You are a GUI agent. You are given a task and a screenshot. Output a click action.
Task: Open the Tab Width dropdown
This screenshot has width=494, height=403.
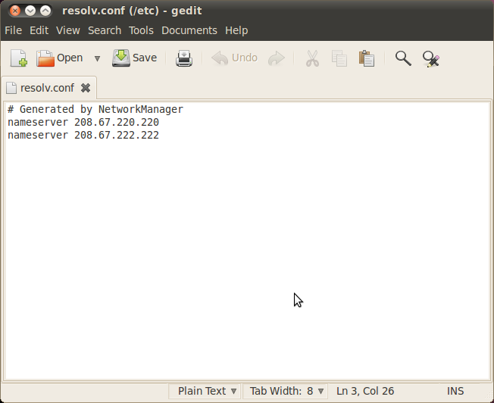click(286, 391)
